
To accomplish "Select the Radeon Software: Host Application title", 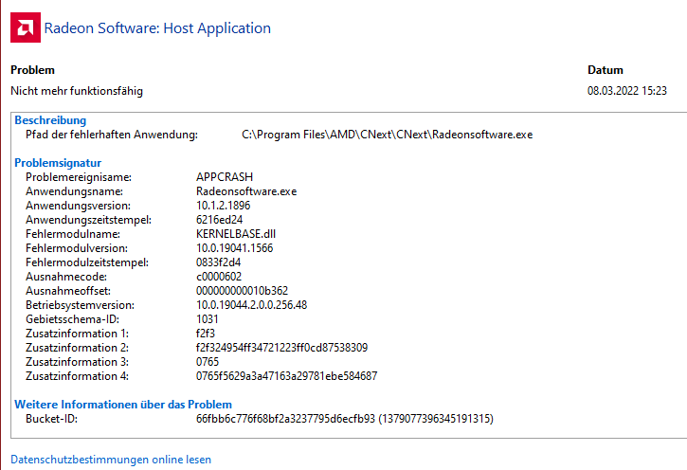I will point(157,28).
